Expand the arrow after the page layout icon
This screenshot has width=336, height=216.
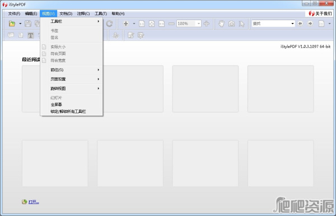pos(330,24)
